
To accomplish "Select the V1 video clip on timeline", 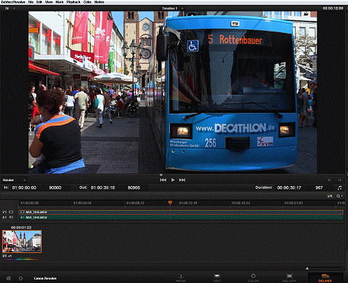I will (x=181, y=212).
